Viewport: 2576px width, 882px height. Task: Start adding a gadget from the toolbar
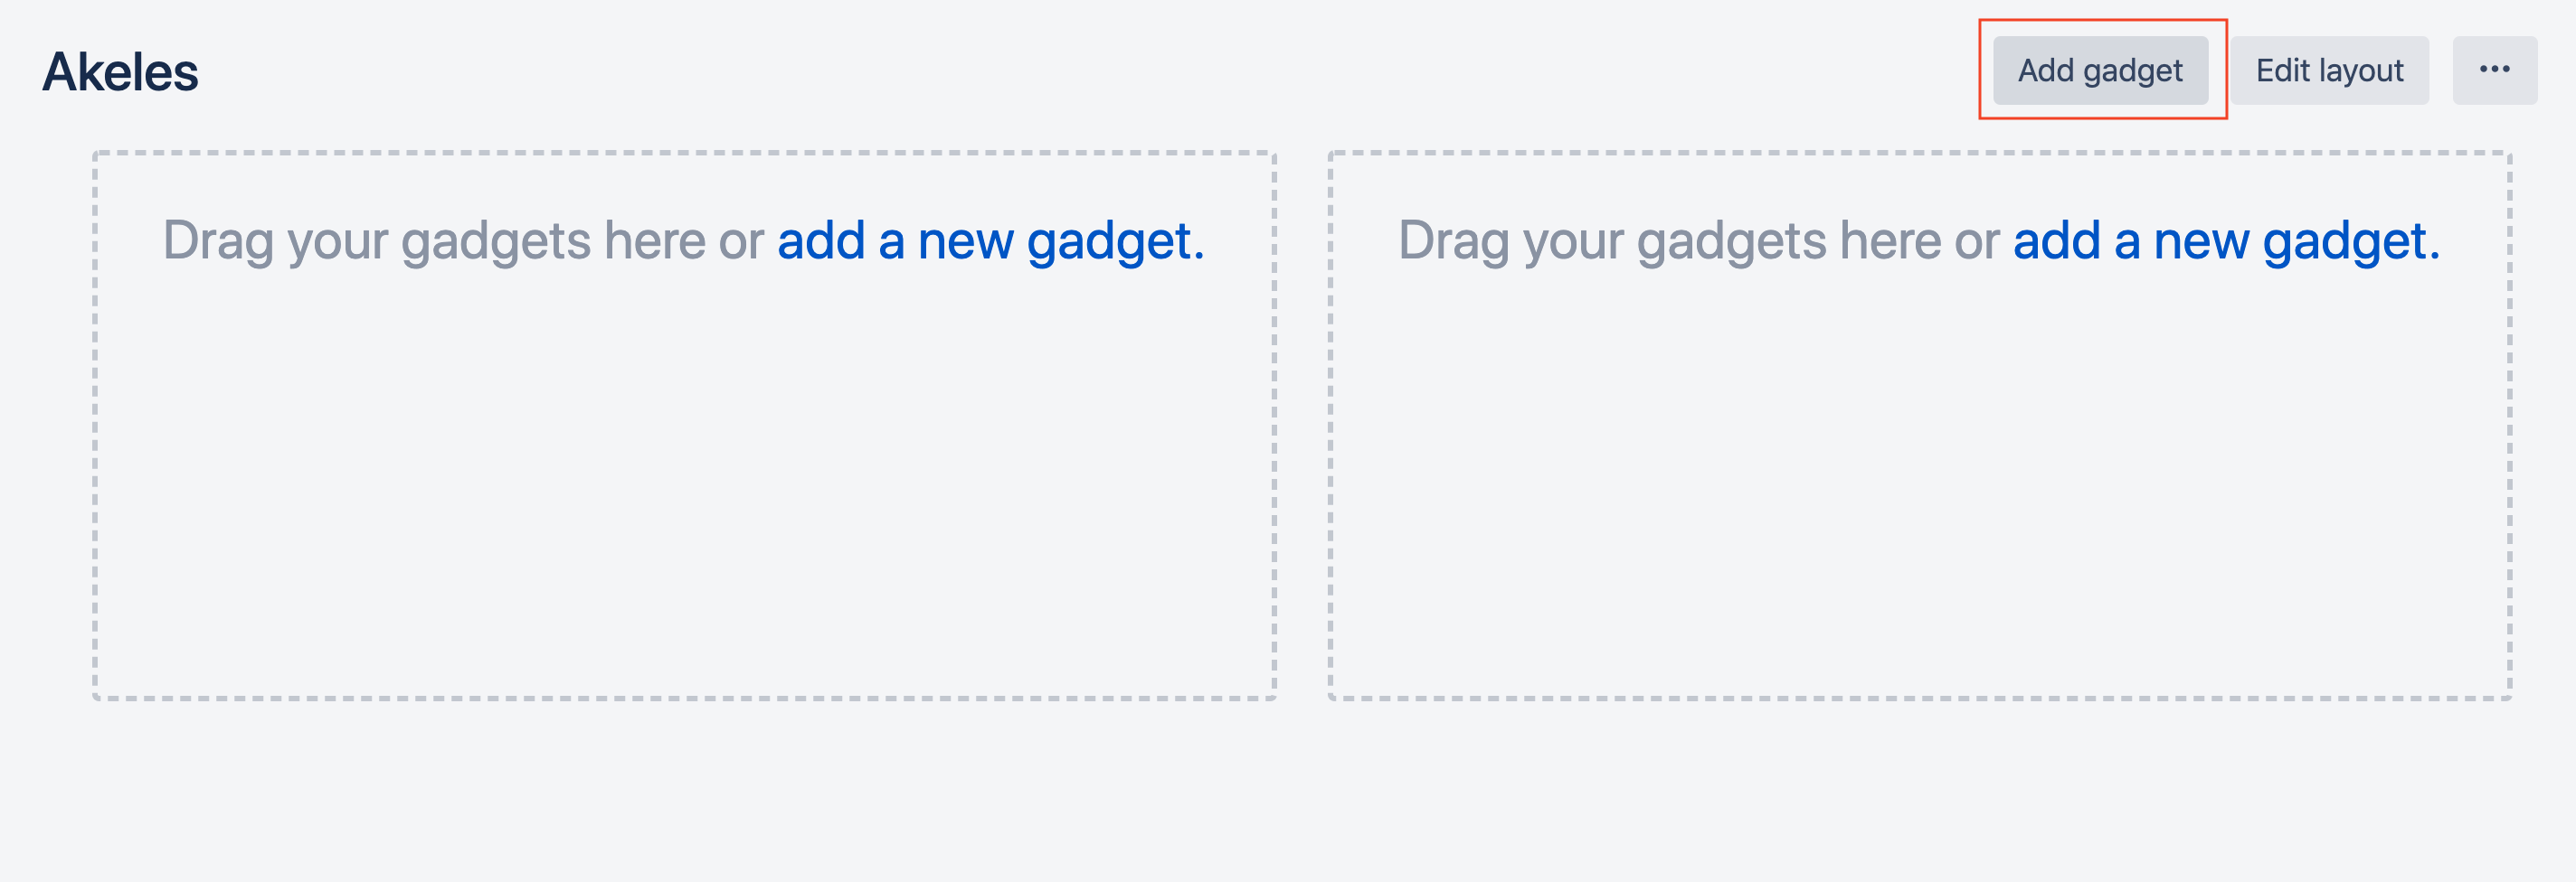point(2100,70)
